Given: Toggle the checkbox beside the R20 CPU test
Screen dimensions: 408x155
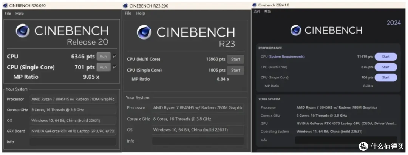Looking at the screenshot, I should 115,57.
